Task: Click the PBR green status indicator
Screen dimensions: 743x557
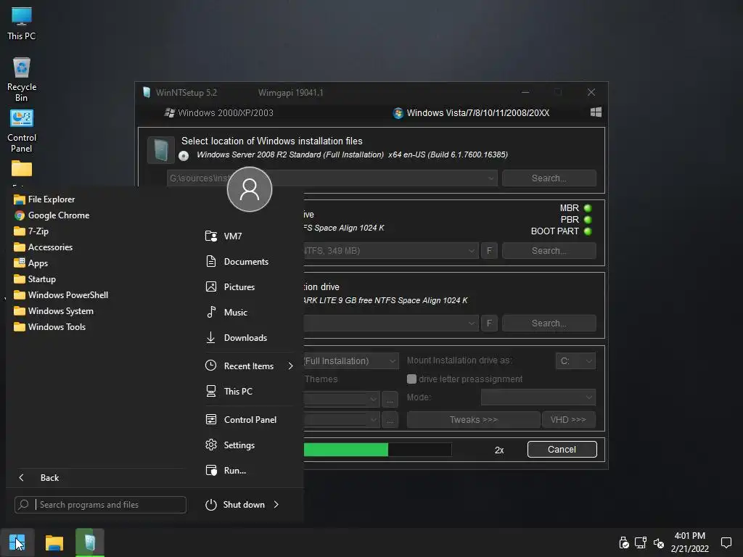Action: (588, 220)
